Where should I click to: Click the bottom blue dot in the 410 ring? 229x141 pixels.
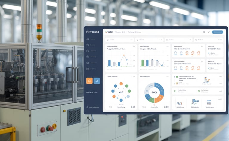pyautogui.click(x=121, y=100)
